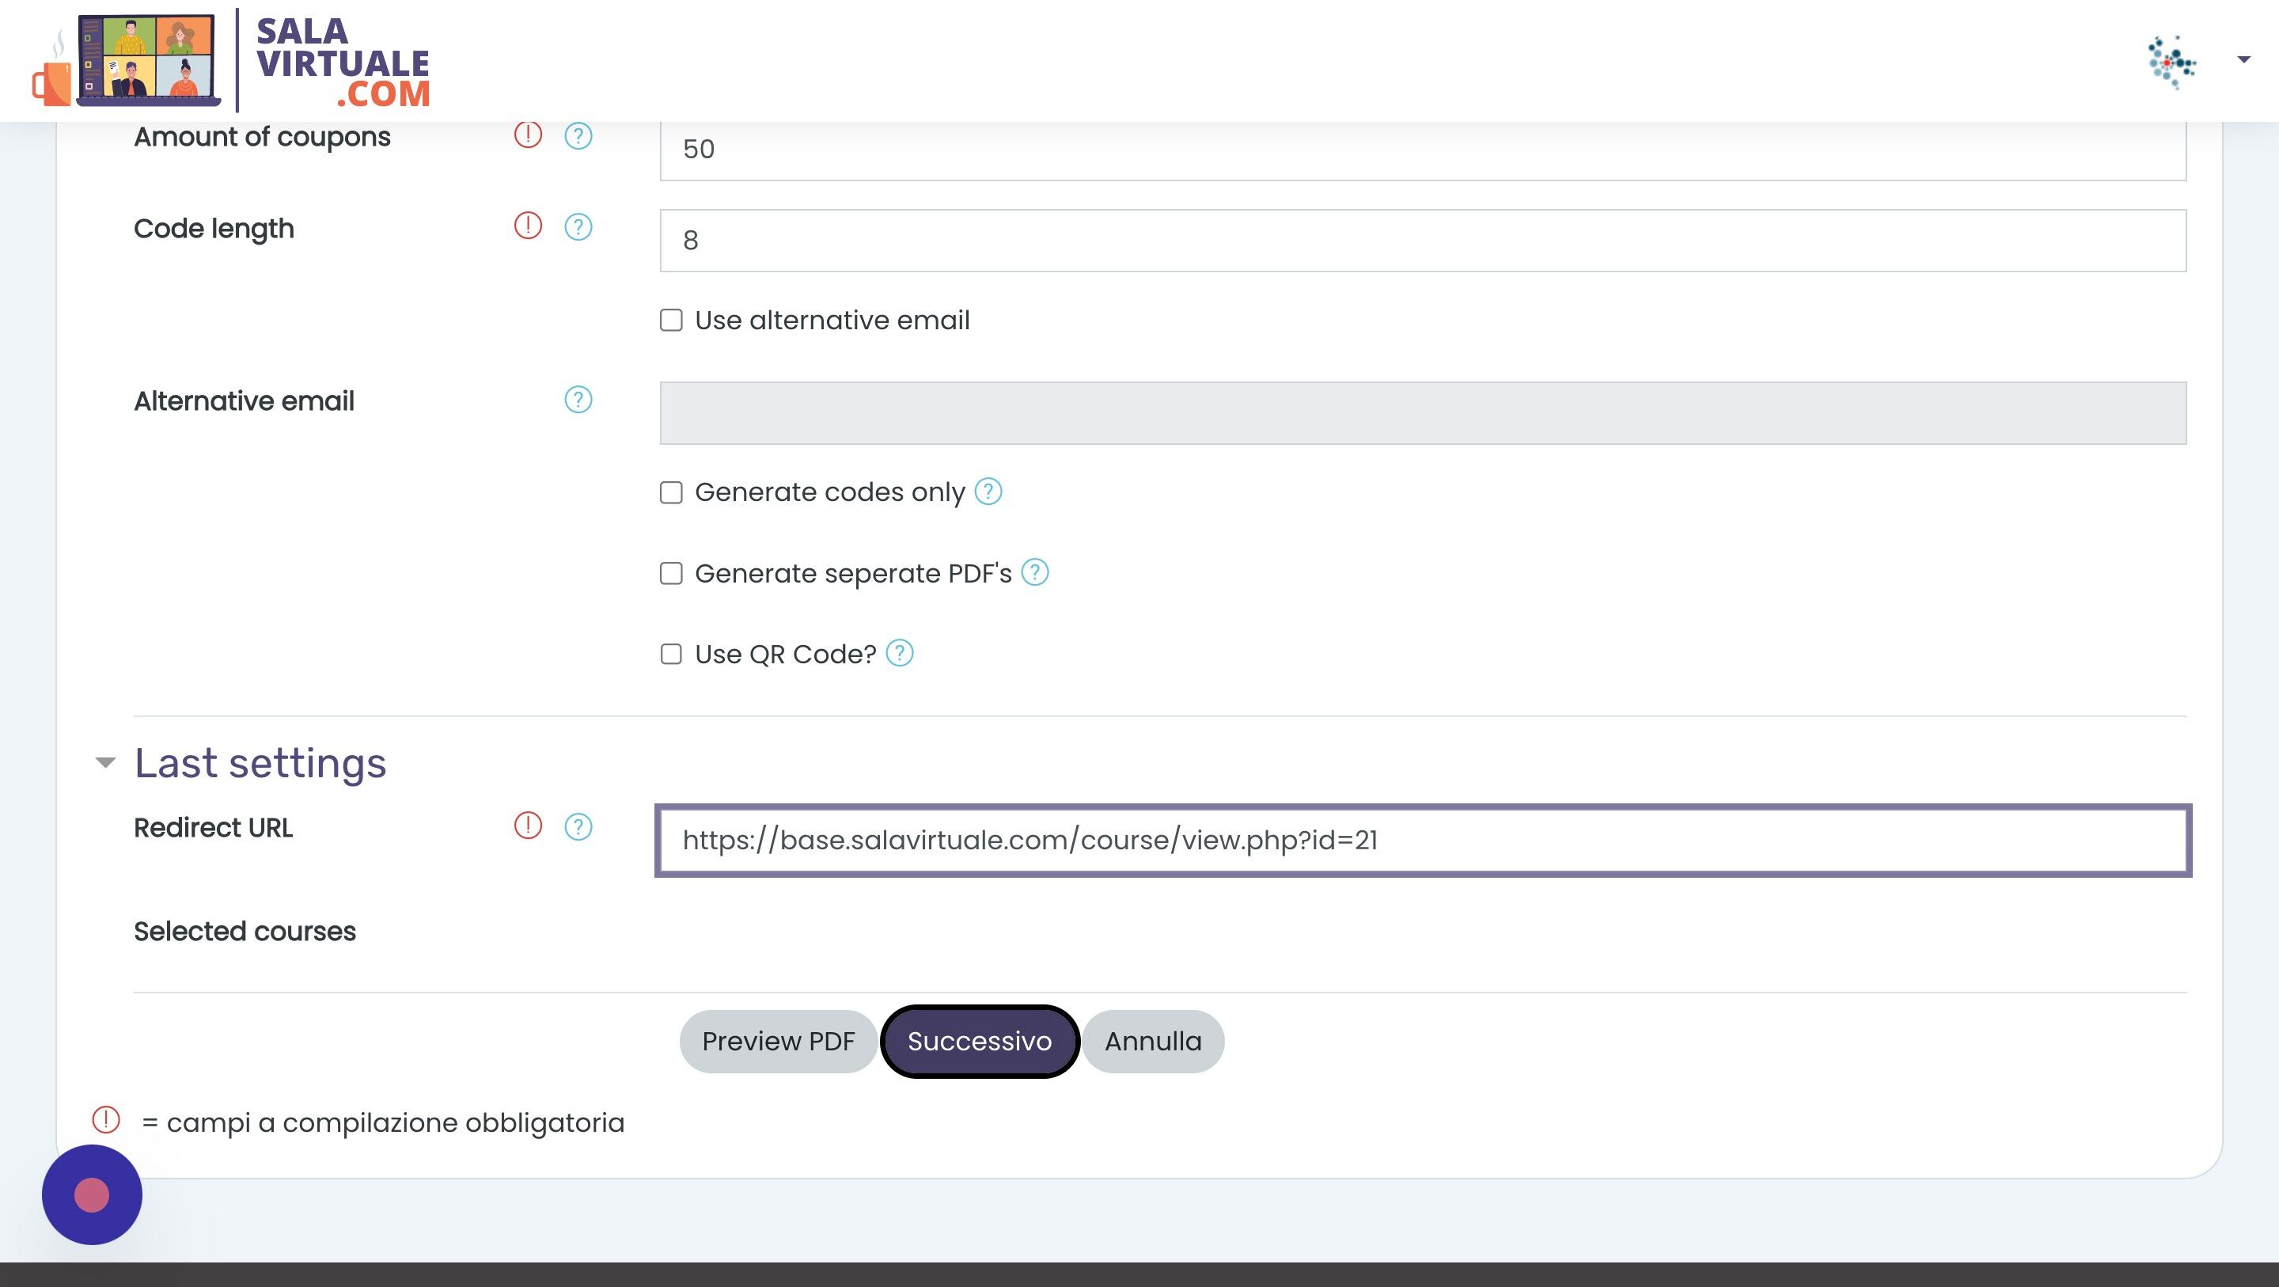This screenshot has height=1287, width=2279.
Task: Open the user menu dropdown arrow
Action: click(x=2243, y=59)
